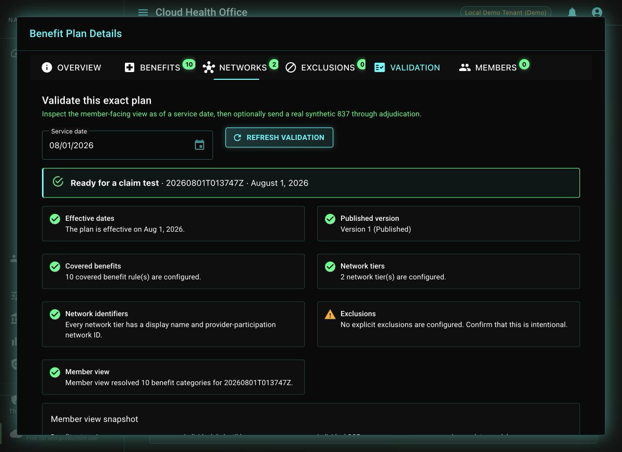Click the Exclusions warning triangle icon
The image size is (622, 452).
tap(330, 314)
